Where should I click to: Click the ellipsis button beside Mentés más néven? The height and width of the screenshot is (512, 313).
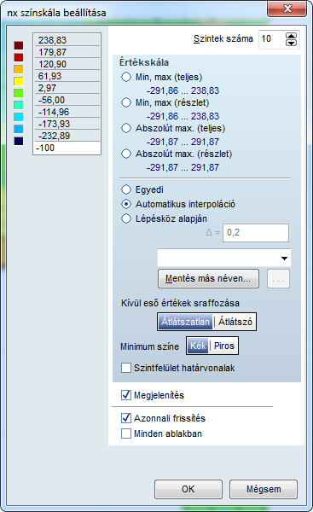pyautogui.click(x=278, y=278)
